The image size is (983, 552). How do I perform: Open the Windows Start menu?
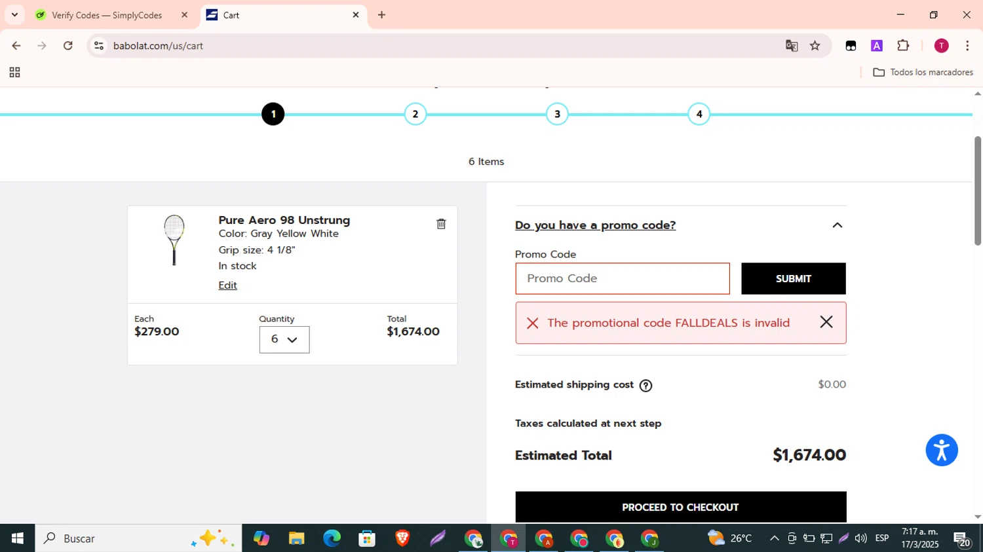click(18, 538)
